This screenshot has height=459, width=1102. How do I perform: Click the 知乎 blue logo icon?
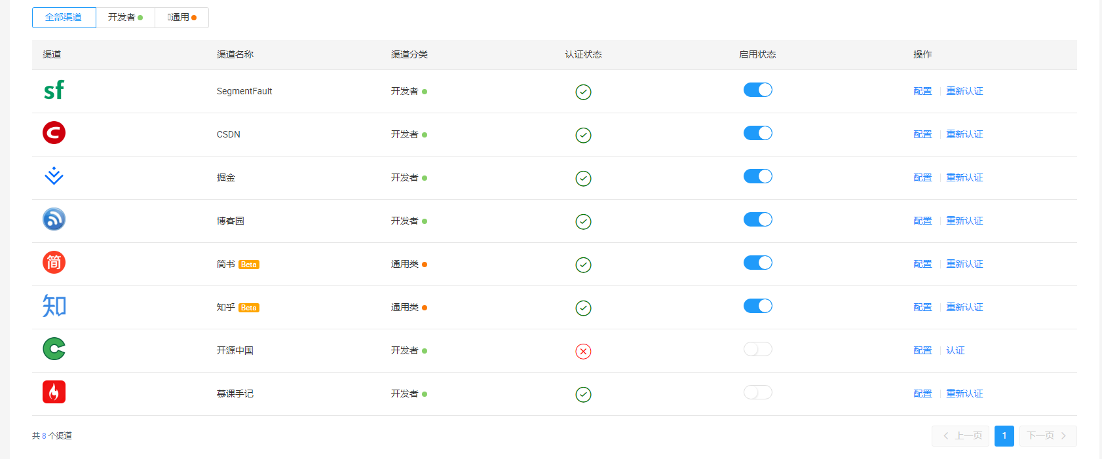54,306
